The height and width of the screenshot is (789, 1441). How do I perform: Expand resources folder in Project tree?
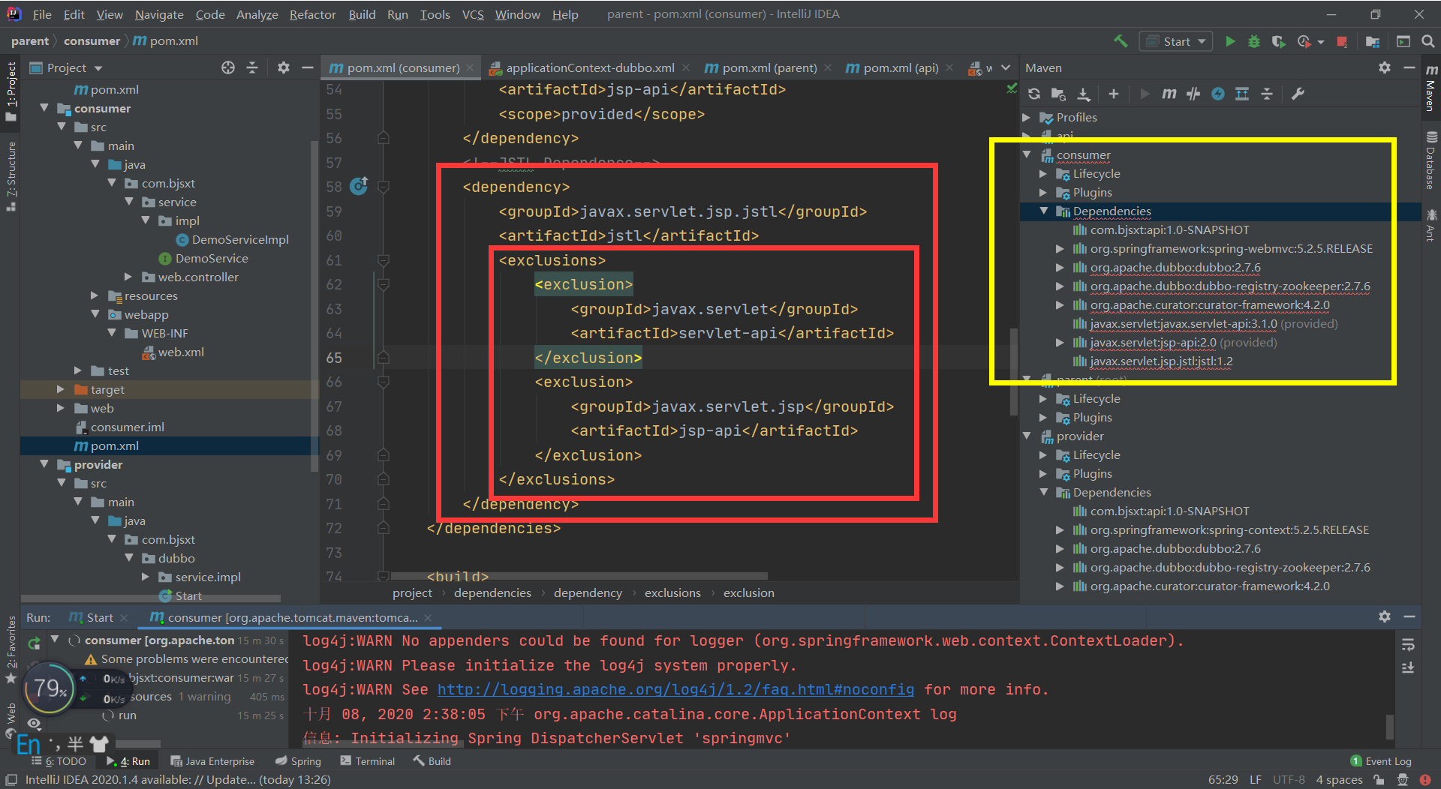[95, 295]
